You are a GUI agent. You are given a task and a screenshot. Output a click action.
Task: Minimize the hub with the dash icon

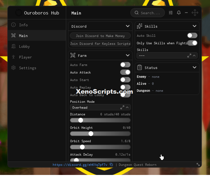point(186,13)
